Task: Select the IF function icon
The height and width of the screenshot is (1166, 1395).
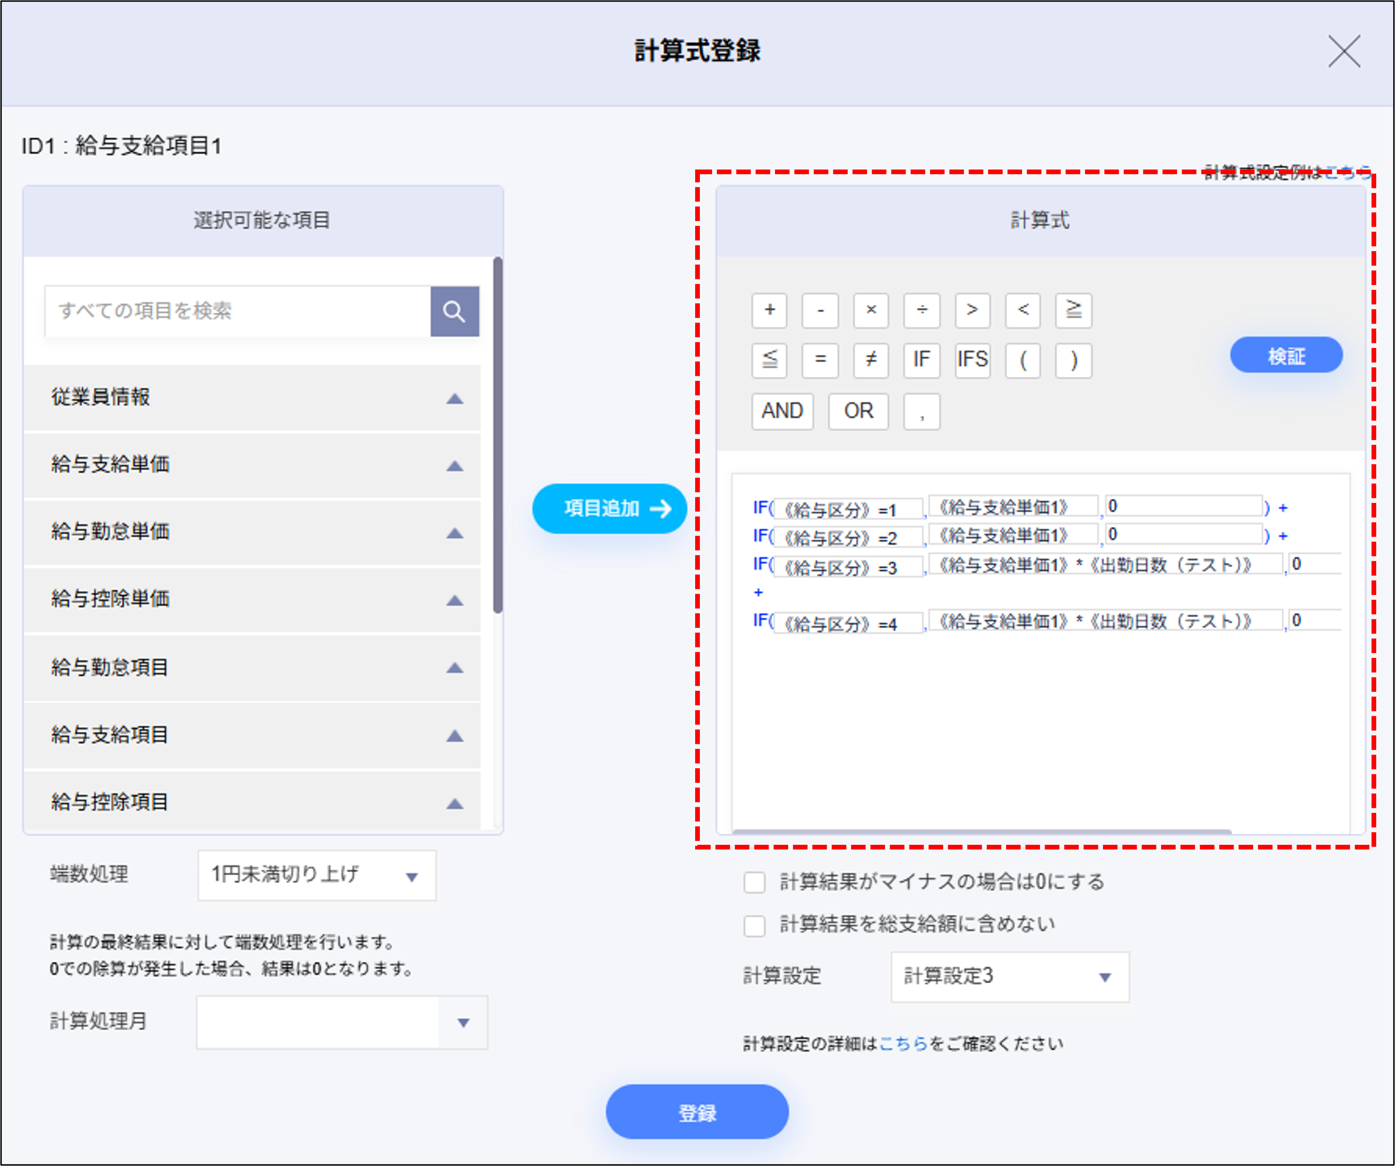Action: (922, 361)
